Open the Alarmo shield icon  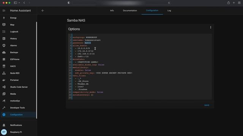(x=4, y=45)
